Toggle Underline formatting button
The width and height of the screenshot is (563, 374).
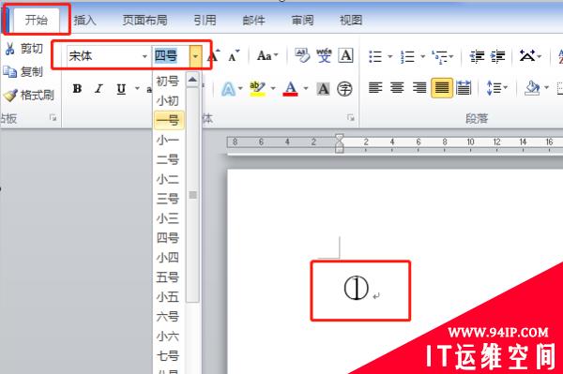[x=121, y=88]
